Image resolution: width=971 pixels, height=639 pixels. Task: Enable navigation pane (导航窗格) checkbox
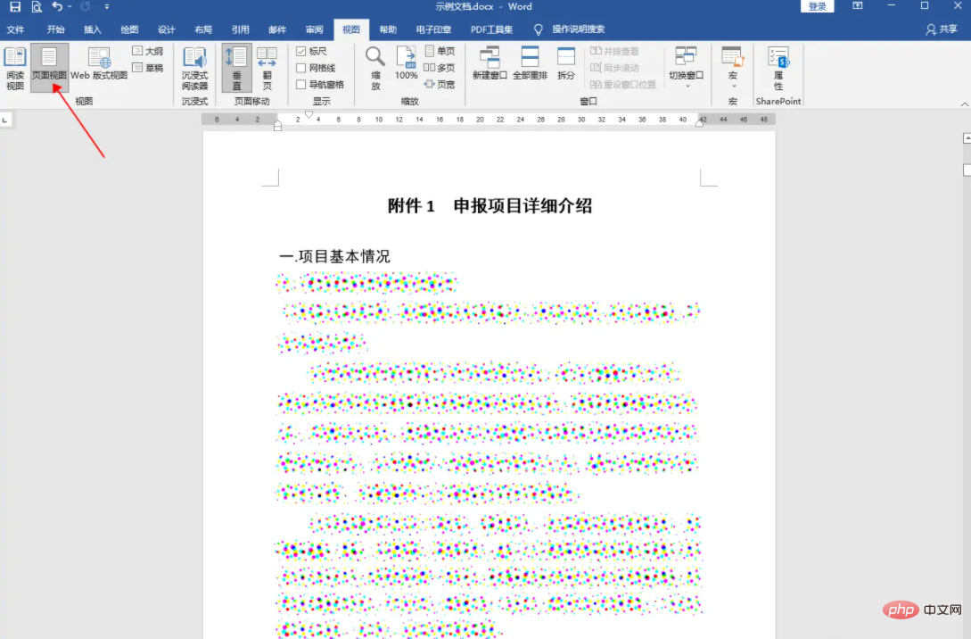coord(319,85)
